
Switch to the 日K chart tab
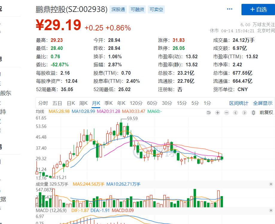coord(71,103)
